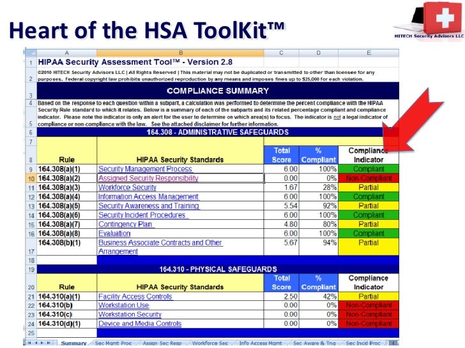The image size is (465, 348).
Task: Select the 164.310 Physical Safeguards banner
Action: pos(218,269)
